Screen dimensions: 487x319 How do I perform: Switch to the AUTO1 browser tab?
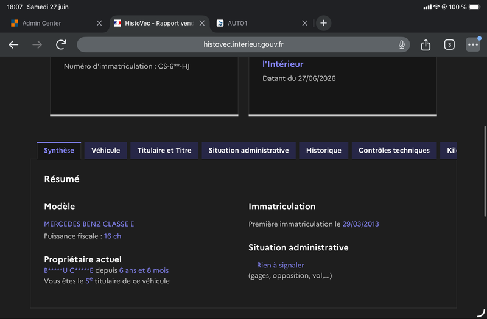(262, 23)
